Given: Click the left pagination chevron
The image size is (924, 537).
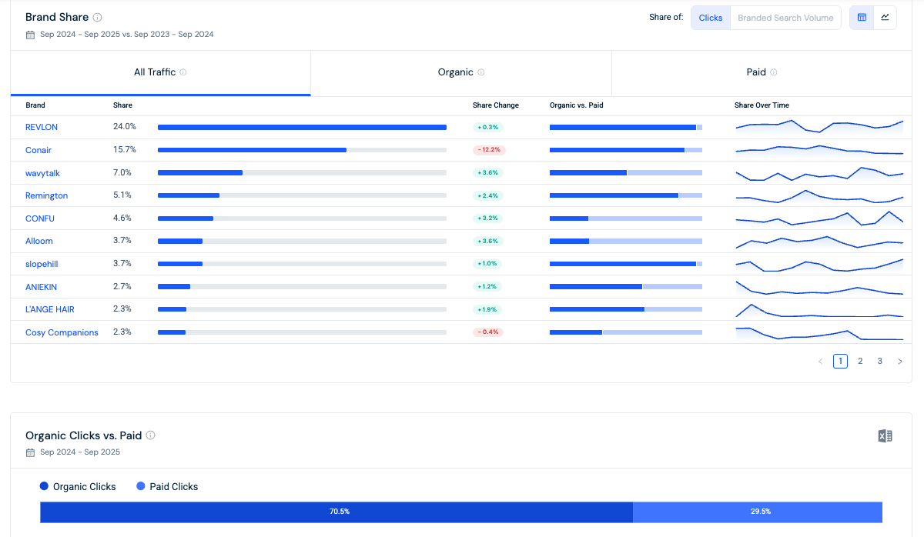Looking at the screenshot, I should (x=820, y=360).
